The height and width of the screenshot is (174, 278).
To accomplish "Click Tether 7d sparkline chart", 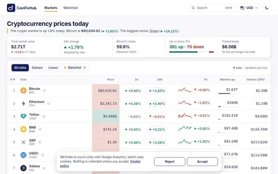I will pyautogui.click(x=185, y=116).
